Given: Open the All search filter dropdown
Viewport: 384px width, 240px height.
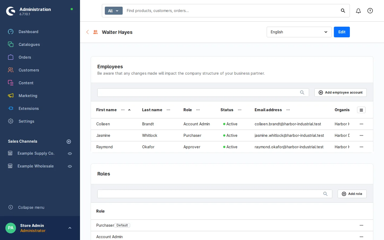Looking at the screenshot, I should point(114,11).
